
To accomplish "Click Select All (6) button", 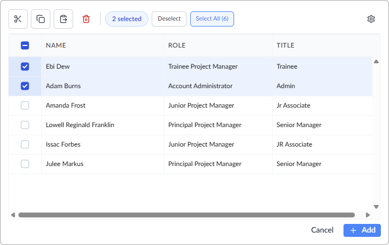I will 212,19.
